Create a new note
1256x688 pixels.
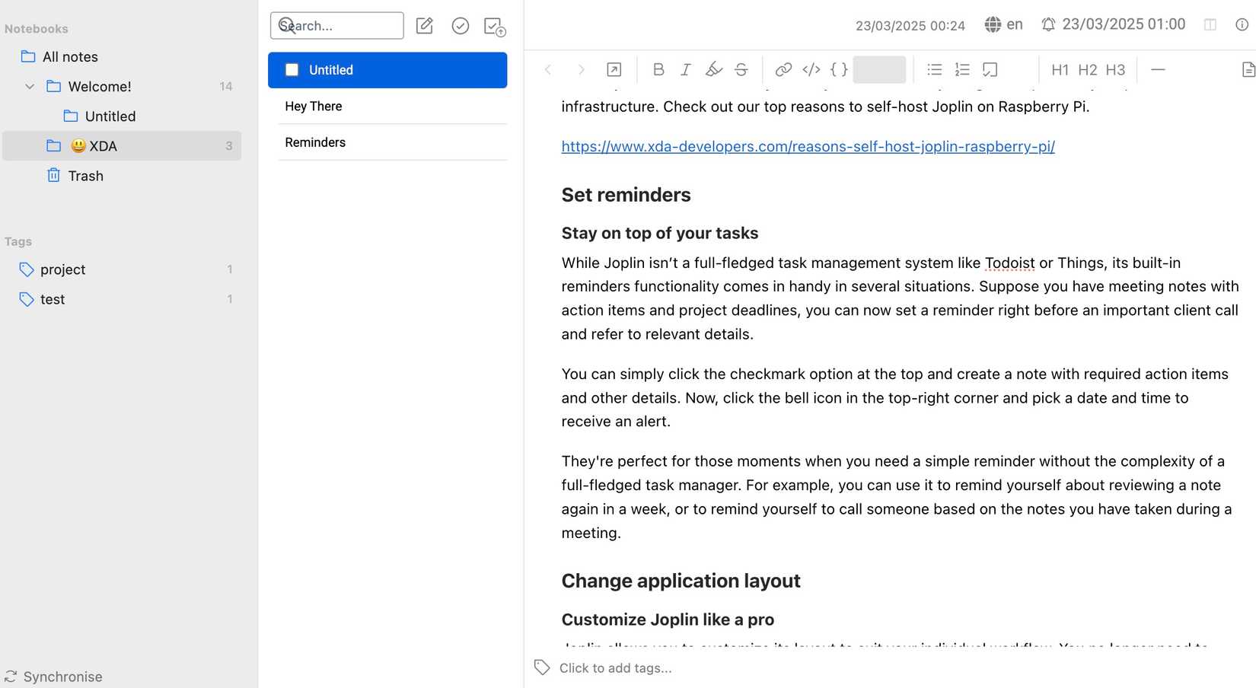coord(424,25)
